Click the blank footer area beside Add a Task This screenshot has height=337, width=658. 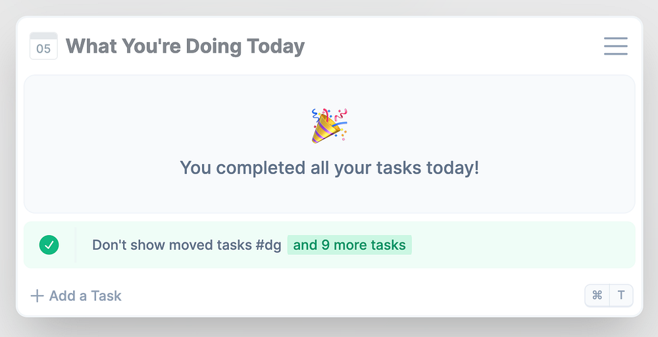pyautogui.click(x=353, y=296)
